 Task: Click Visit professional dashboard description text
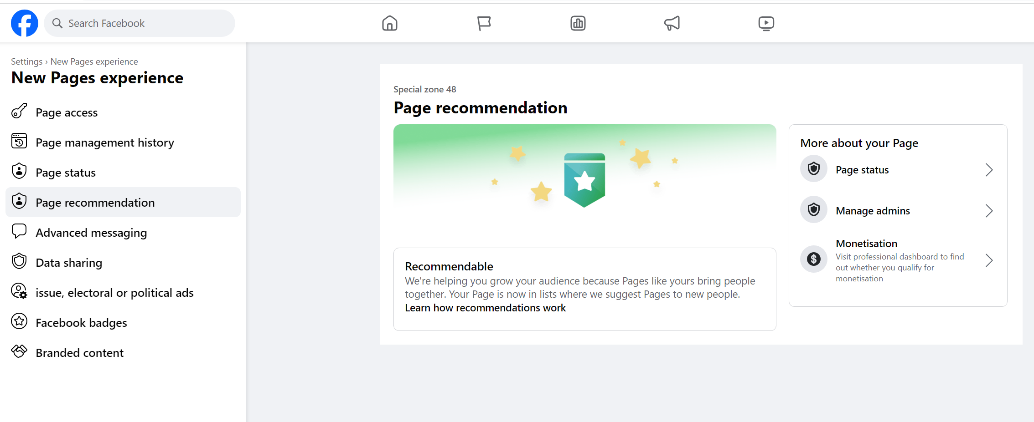pyautogui.click(x=900, y=268)
